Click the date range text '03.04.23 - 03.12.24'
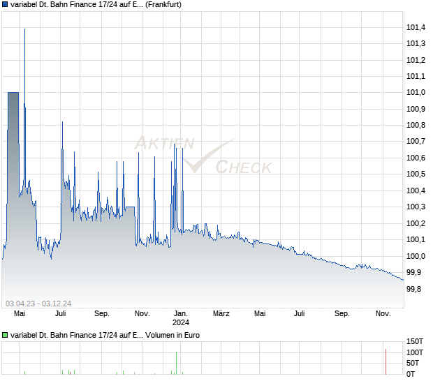The width and height of the screenshot is (433, 381). coord(38,304)
